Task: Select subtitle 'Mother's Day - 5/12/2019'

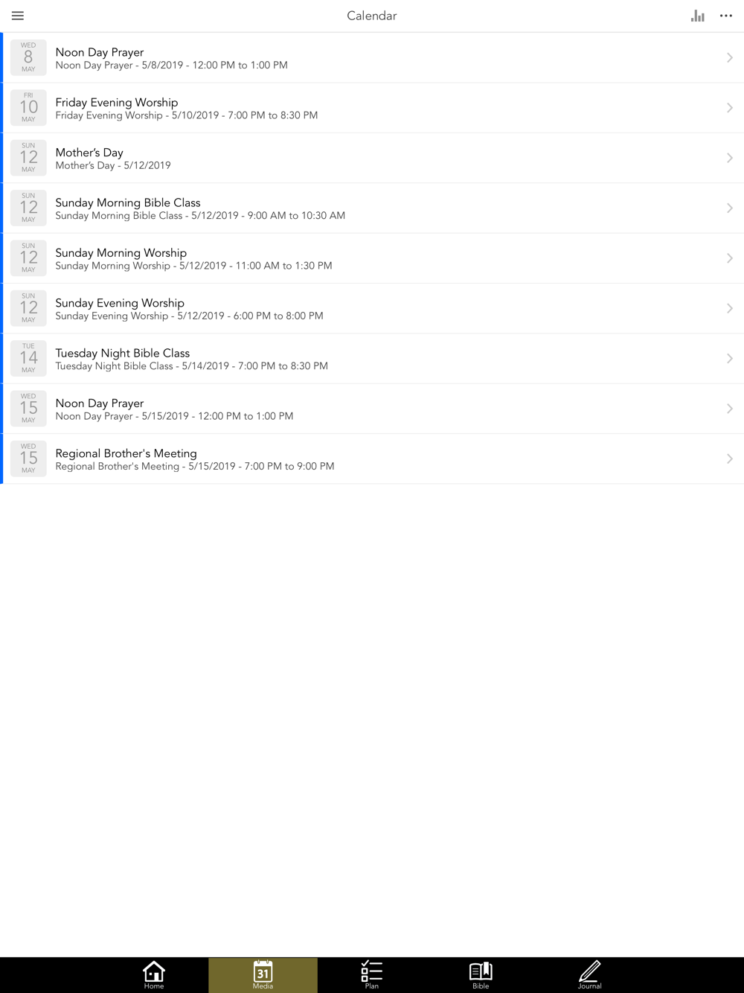Action: tap(113, 165)
